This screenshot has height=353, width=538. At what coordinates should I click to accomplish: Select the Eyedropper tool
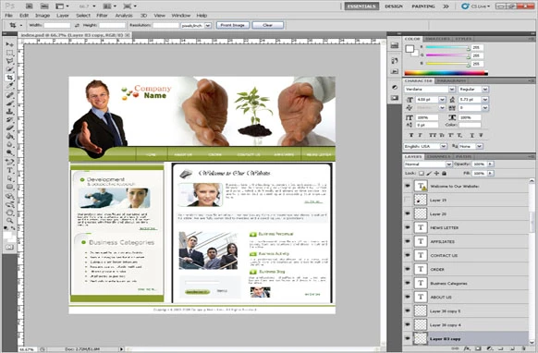pyautogui.click(x=9, y=86)
